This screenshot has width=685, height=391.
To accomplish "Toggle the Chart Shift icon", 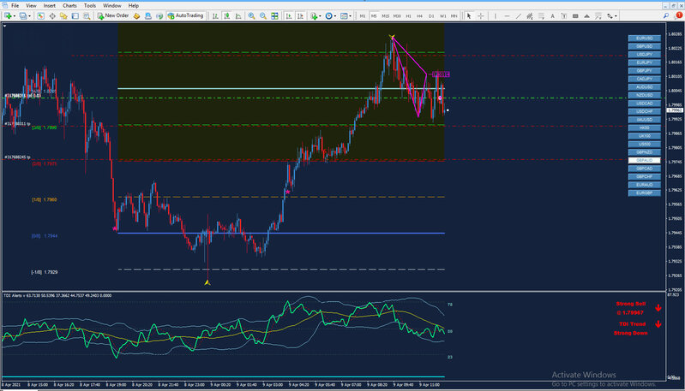I will click(301, 16).
